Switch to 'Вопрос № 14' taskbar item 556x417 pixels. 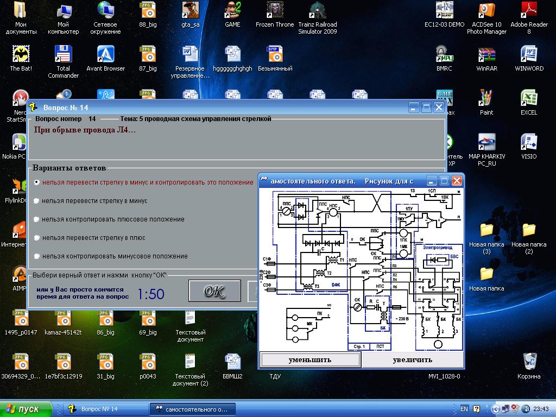coord(106,409)
